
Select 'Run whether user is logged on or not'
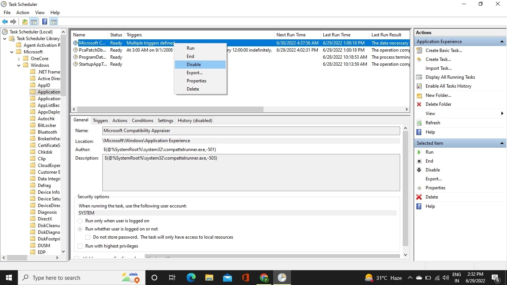point(80,229)
